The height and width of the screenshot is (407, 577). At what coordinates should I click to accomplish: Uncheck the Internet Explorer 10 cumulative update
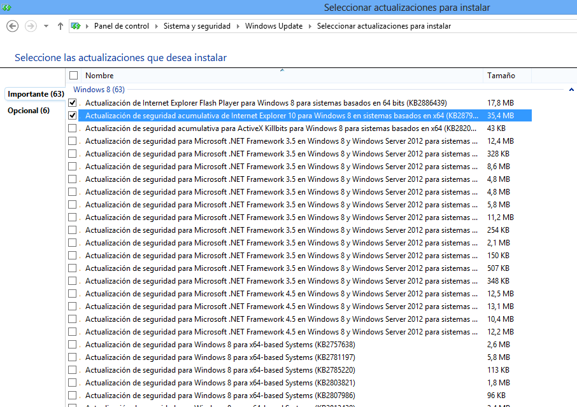tap(73, 115)
